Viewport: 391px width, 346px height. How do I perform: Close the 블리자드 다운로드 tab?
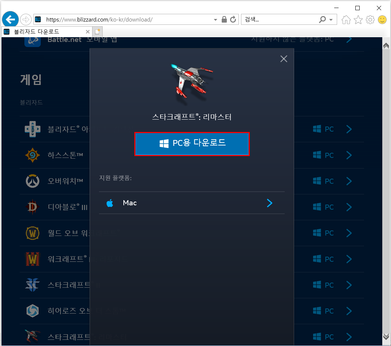point(87,32)
